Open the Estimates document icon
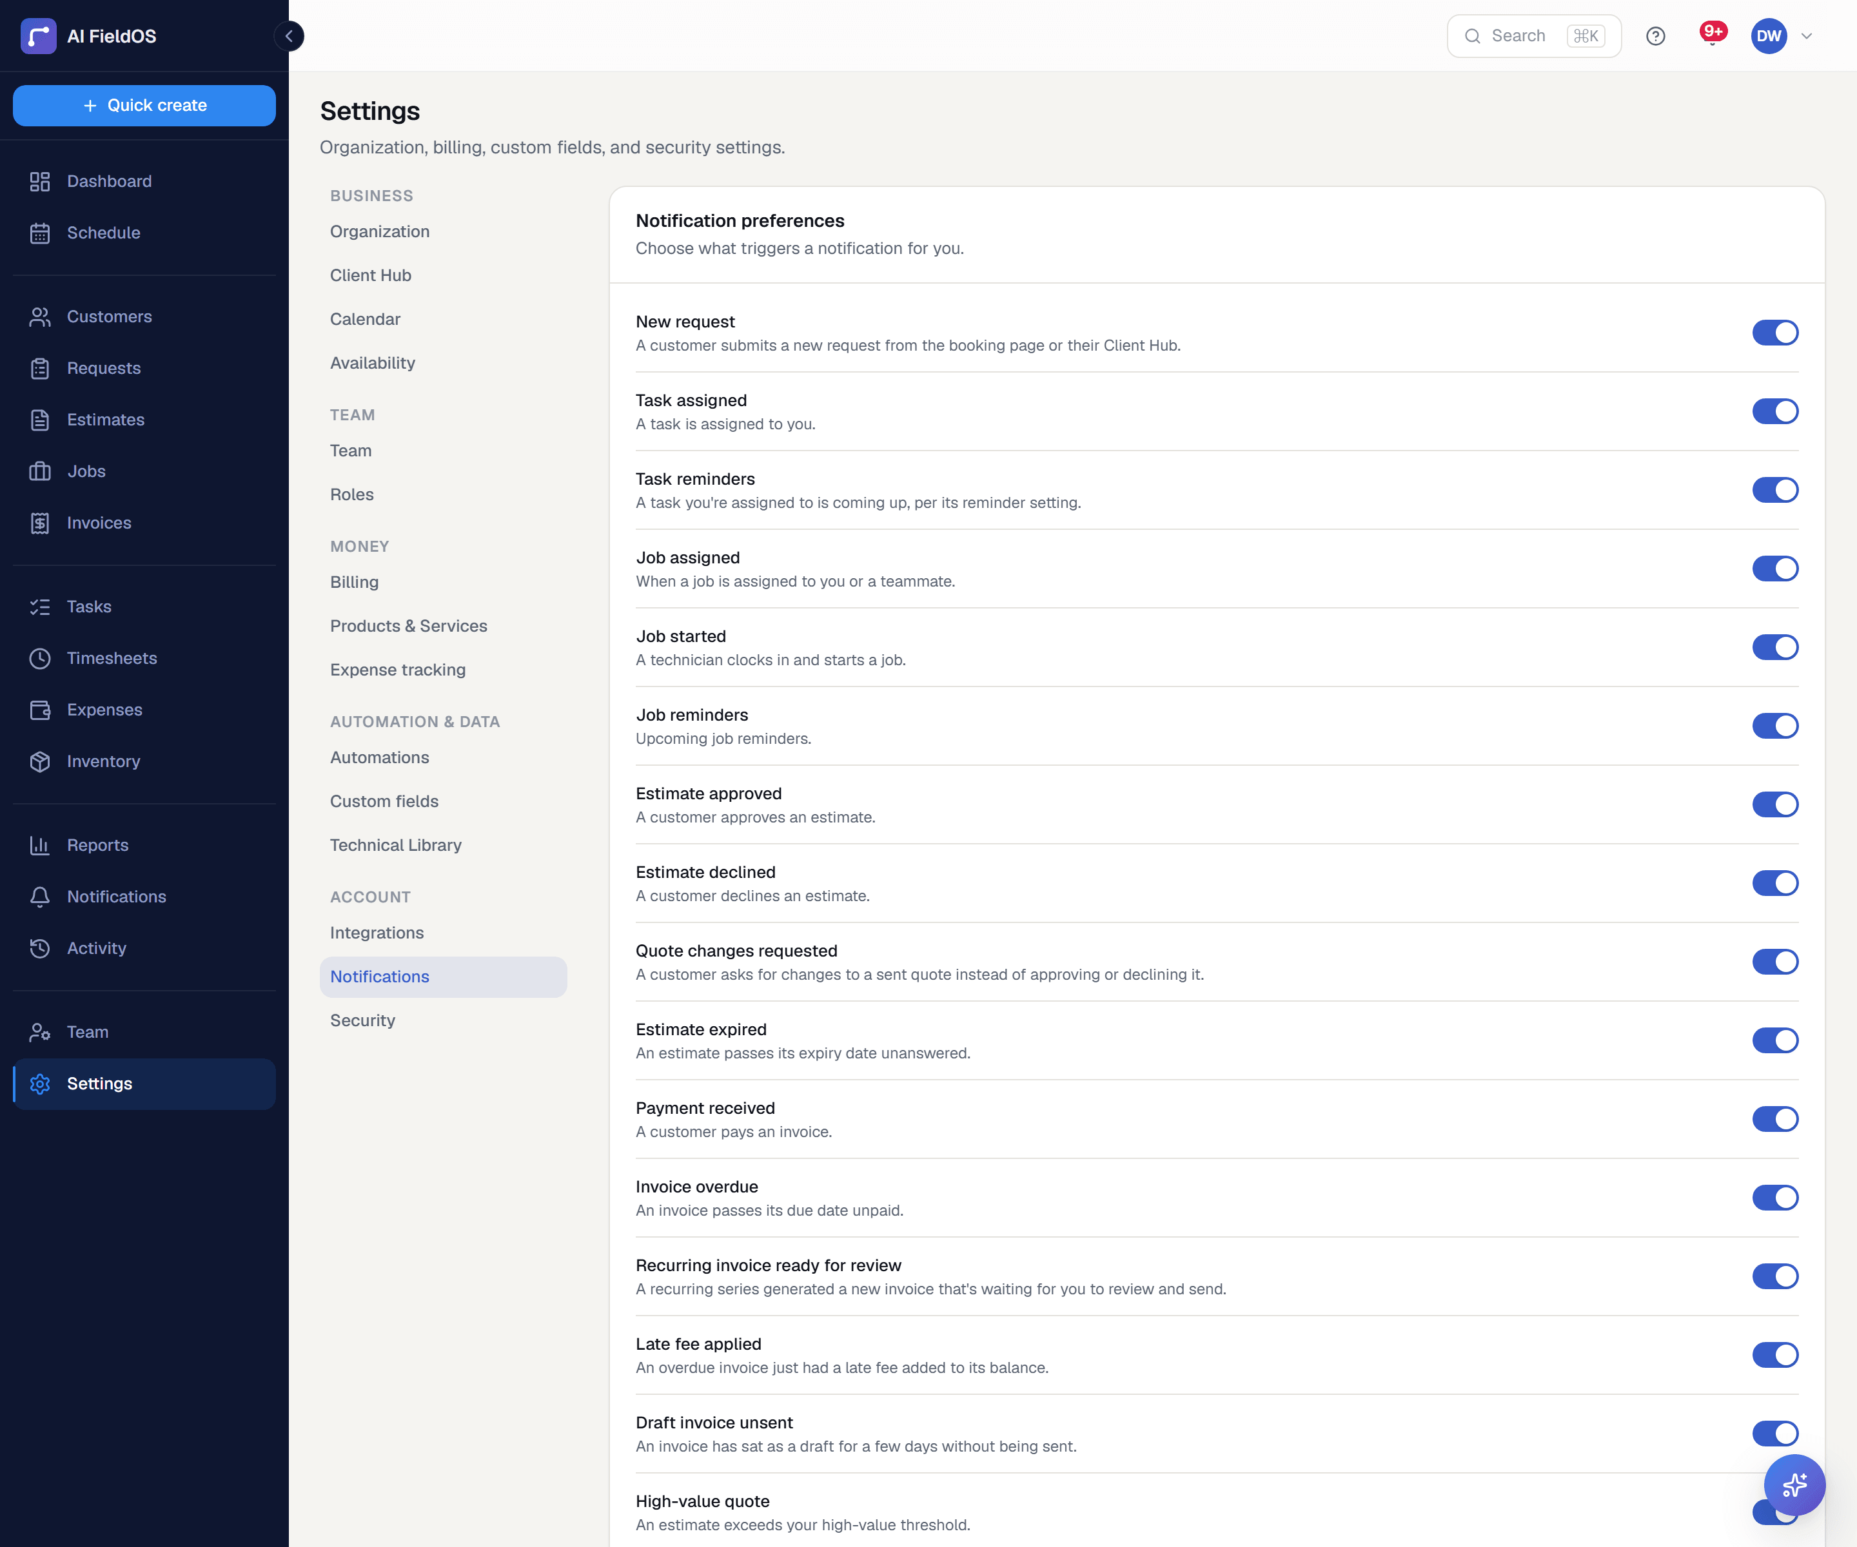The width and height of the screenshot is (1857, 1547). (x=40, y=420)
